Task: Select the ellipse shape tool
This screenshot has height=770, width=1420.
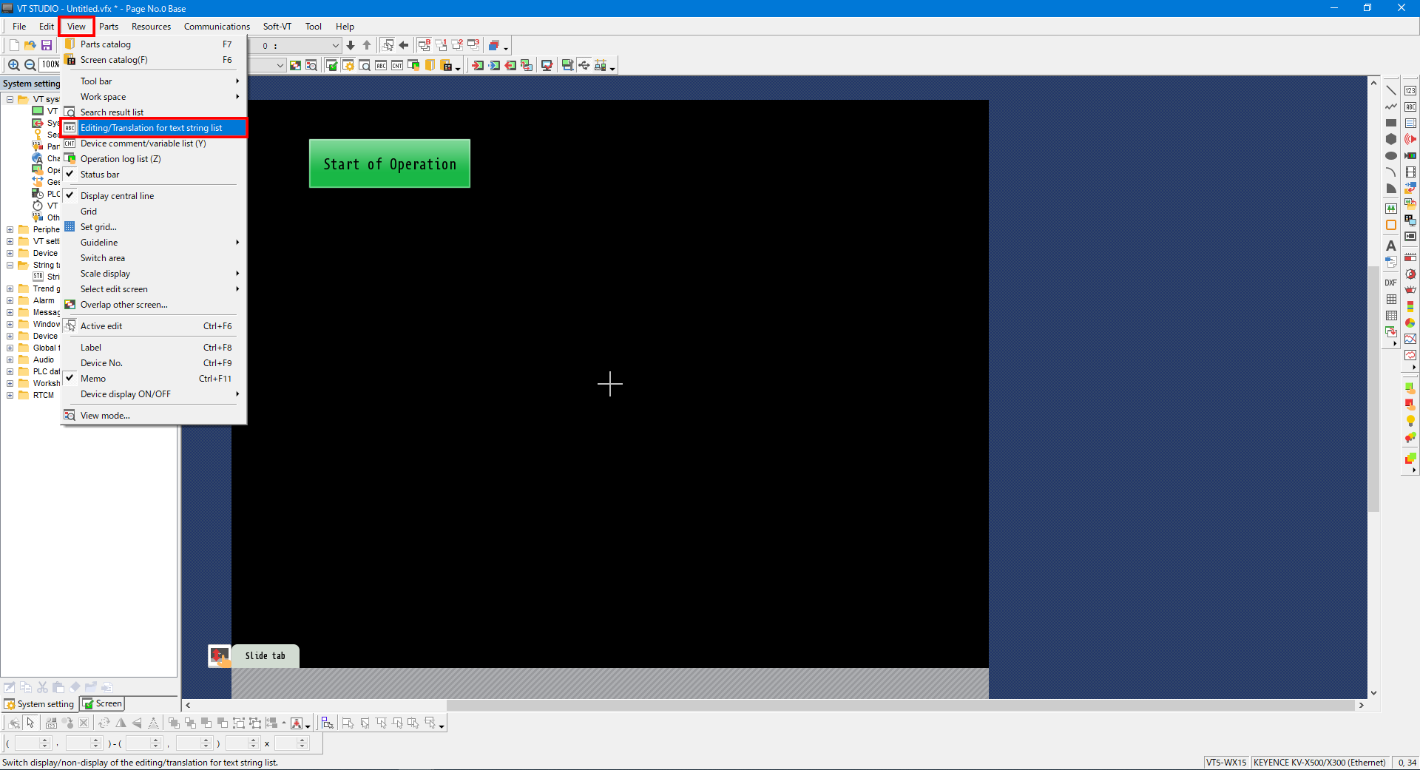Action: click(x=1391, y=155)
